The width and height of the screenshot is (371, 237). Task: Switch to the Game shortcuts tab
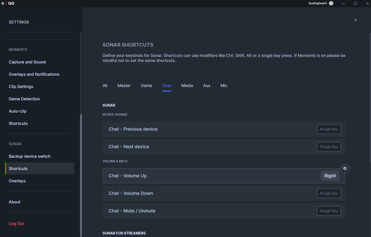146,86
